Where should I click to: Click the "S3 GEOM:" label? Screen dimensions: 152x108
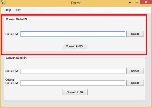pos(12,71)
